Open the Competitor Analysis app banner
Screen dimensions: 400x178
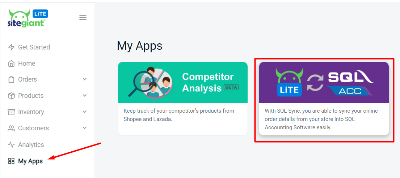coord(183,83)
